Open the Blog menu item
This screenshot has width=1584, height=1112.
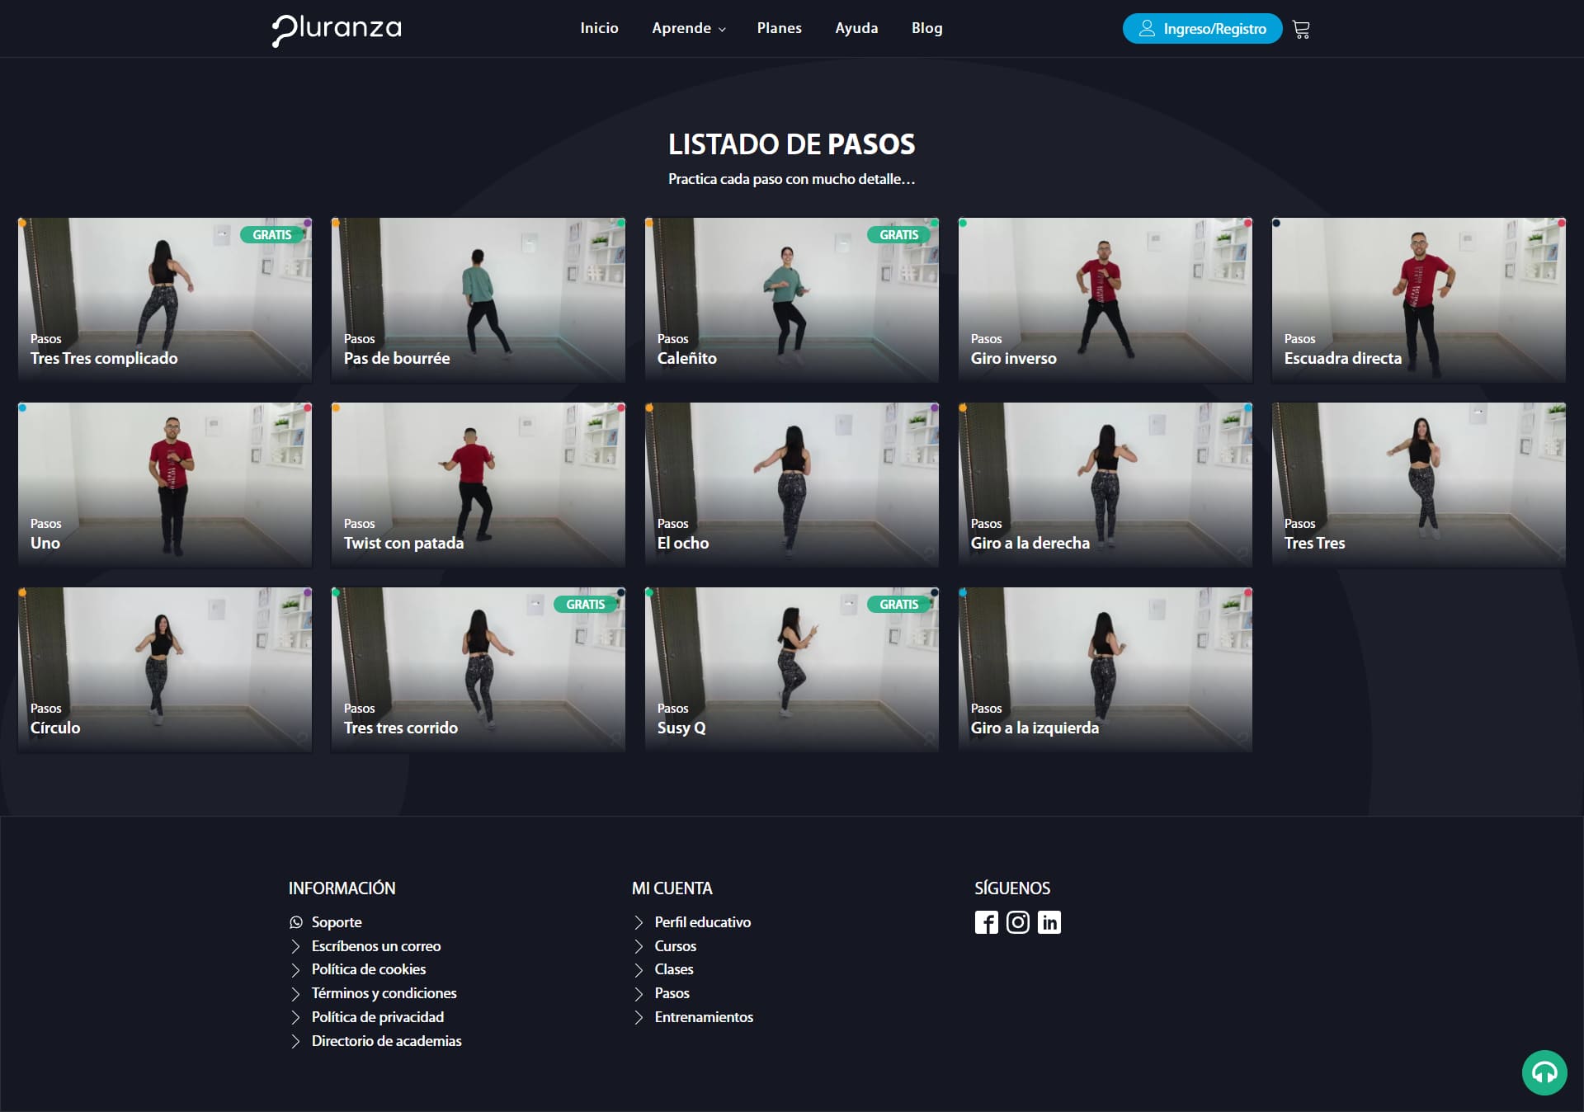[926, 28]
